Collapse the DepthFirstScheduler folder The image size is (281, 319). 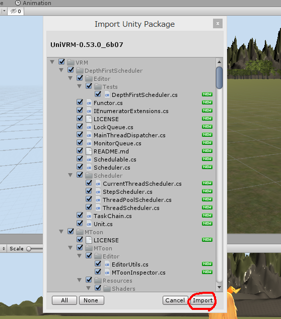(61, 70)
